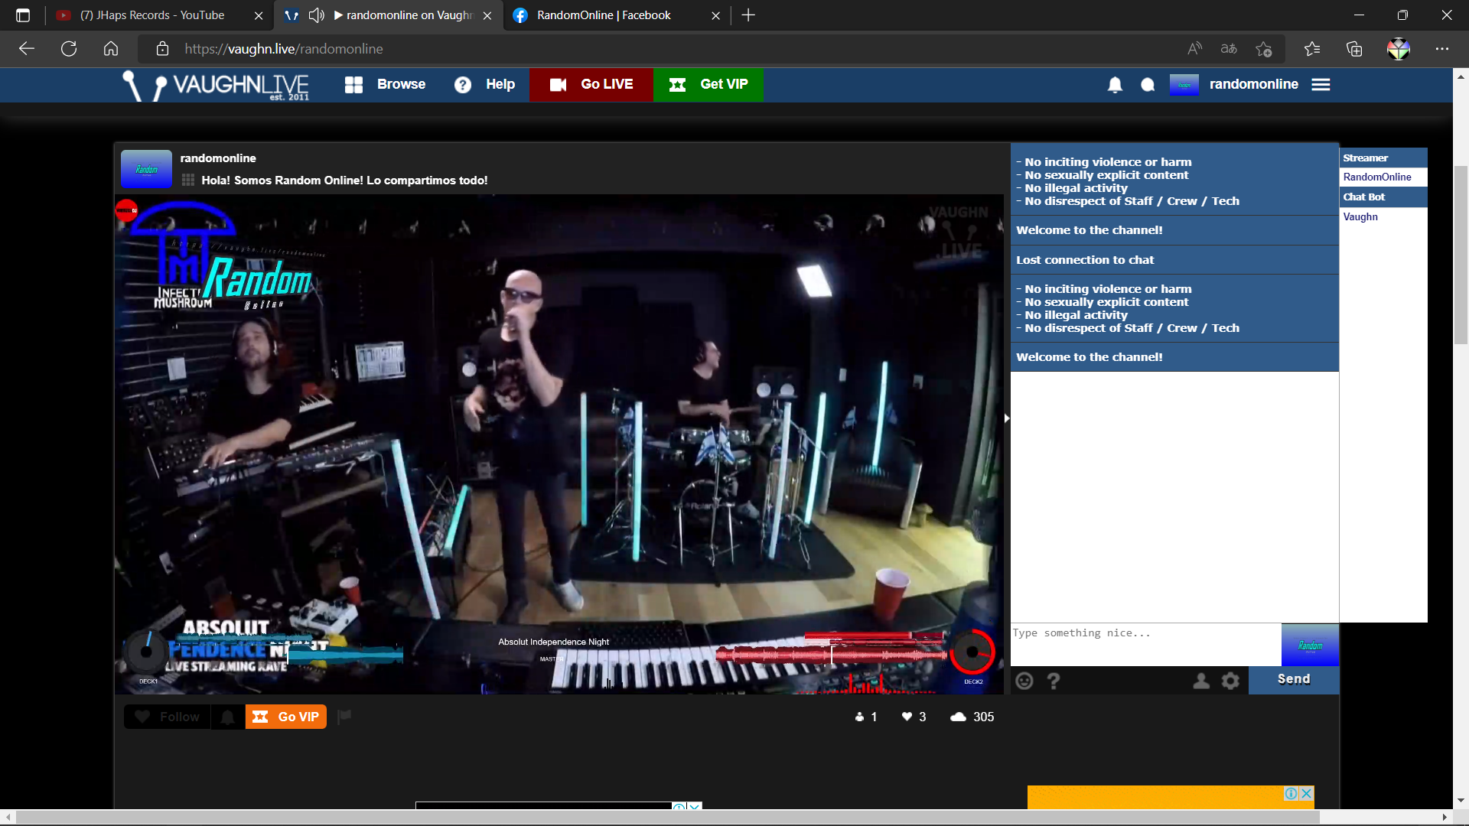The width and height of the screenshot is (1469, 826).
Task: Open the Help page
Action: pos(484,84)
